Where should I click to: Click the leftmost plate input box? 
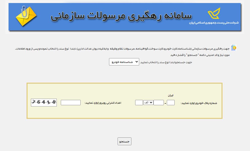tap(139, 102)
